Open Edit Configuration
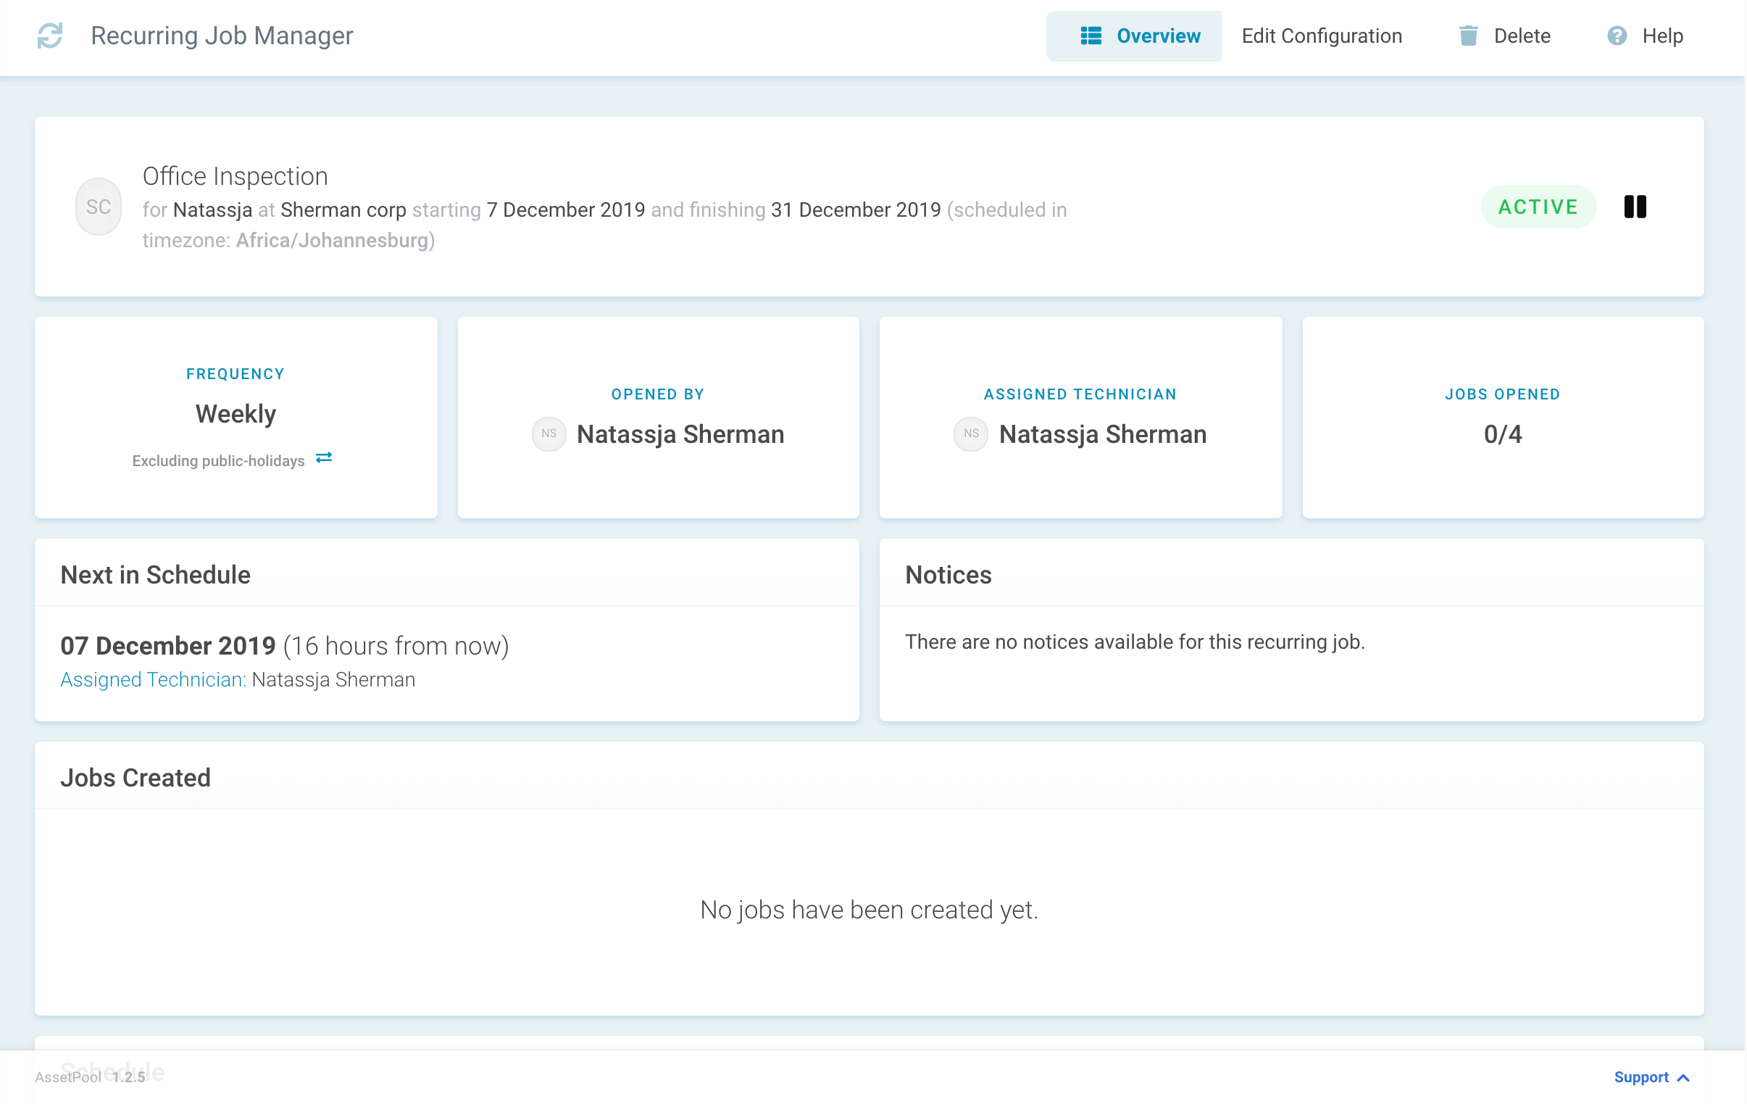This screenshot has width=1747, height=1104. [x=1322, y=36]
